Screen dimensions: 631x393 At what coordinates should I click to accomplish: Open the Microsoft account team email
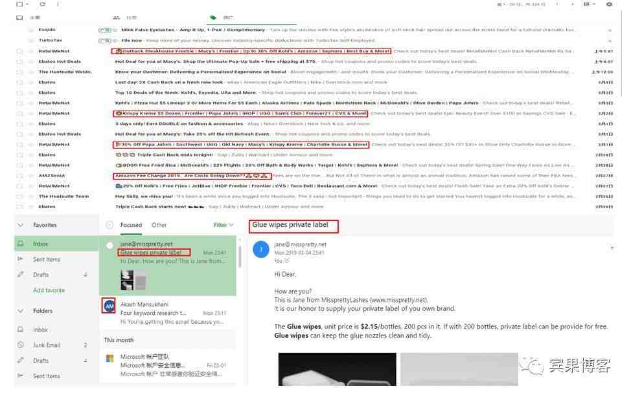[168, 365]
